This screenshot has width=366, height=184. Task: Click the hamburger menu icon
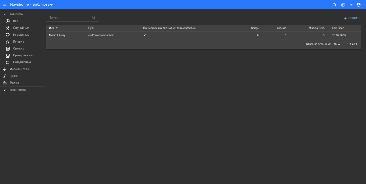[5, 5]
